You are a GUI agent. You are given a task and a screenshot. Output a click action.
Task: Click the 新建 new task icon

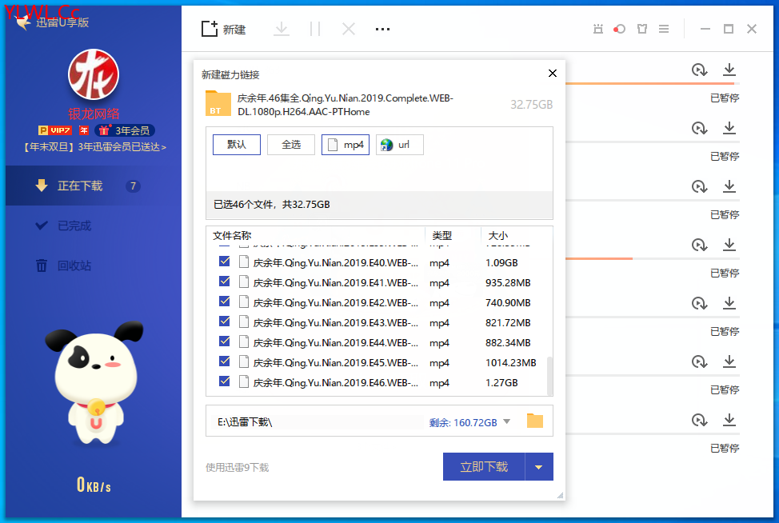[x=210, y=29]
